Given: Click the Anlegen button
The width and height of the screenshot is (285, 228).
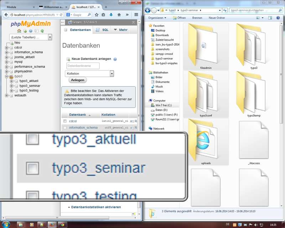Looking at the screenshot, I should click(x=78, y=80).
